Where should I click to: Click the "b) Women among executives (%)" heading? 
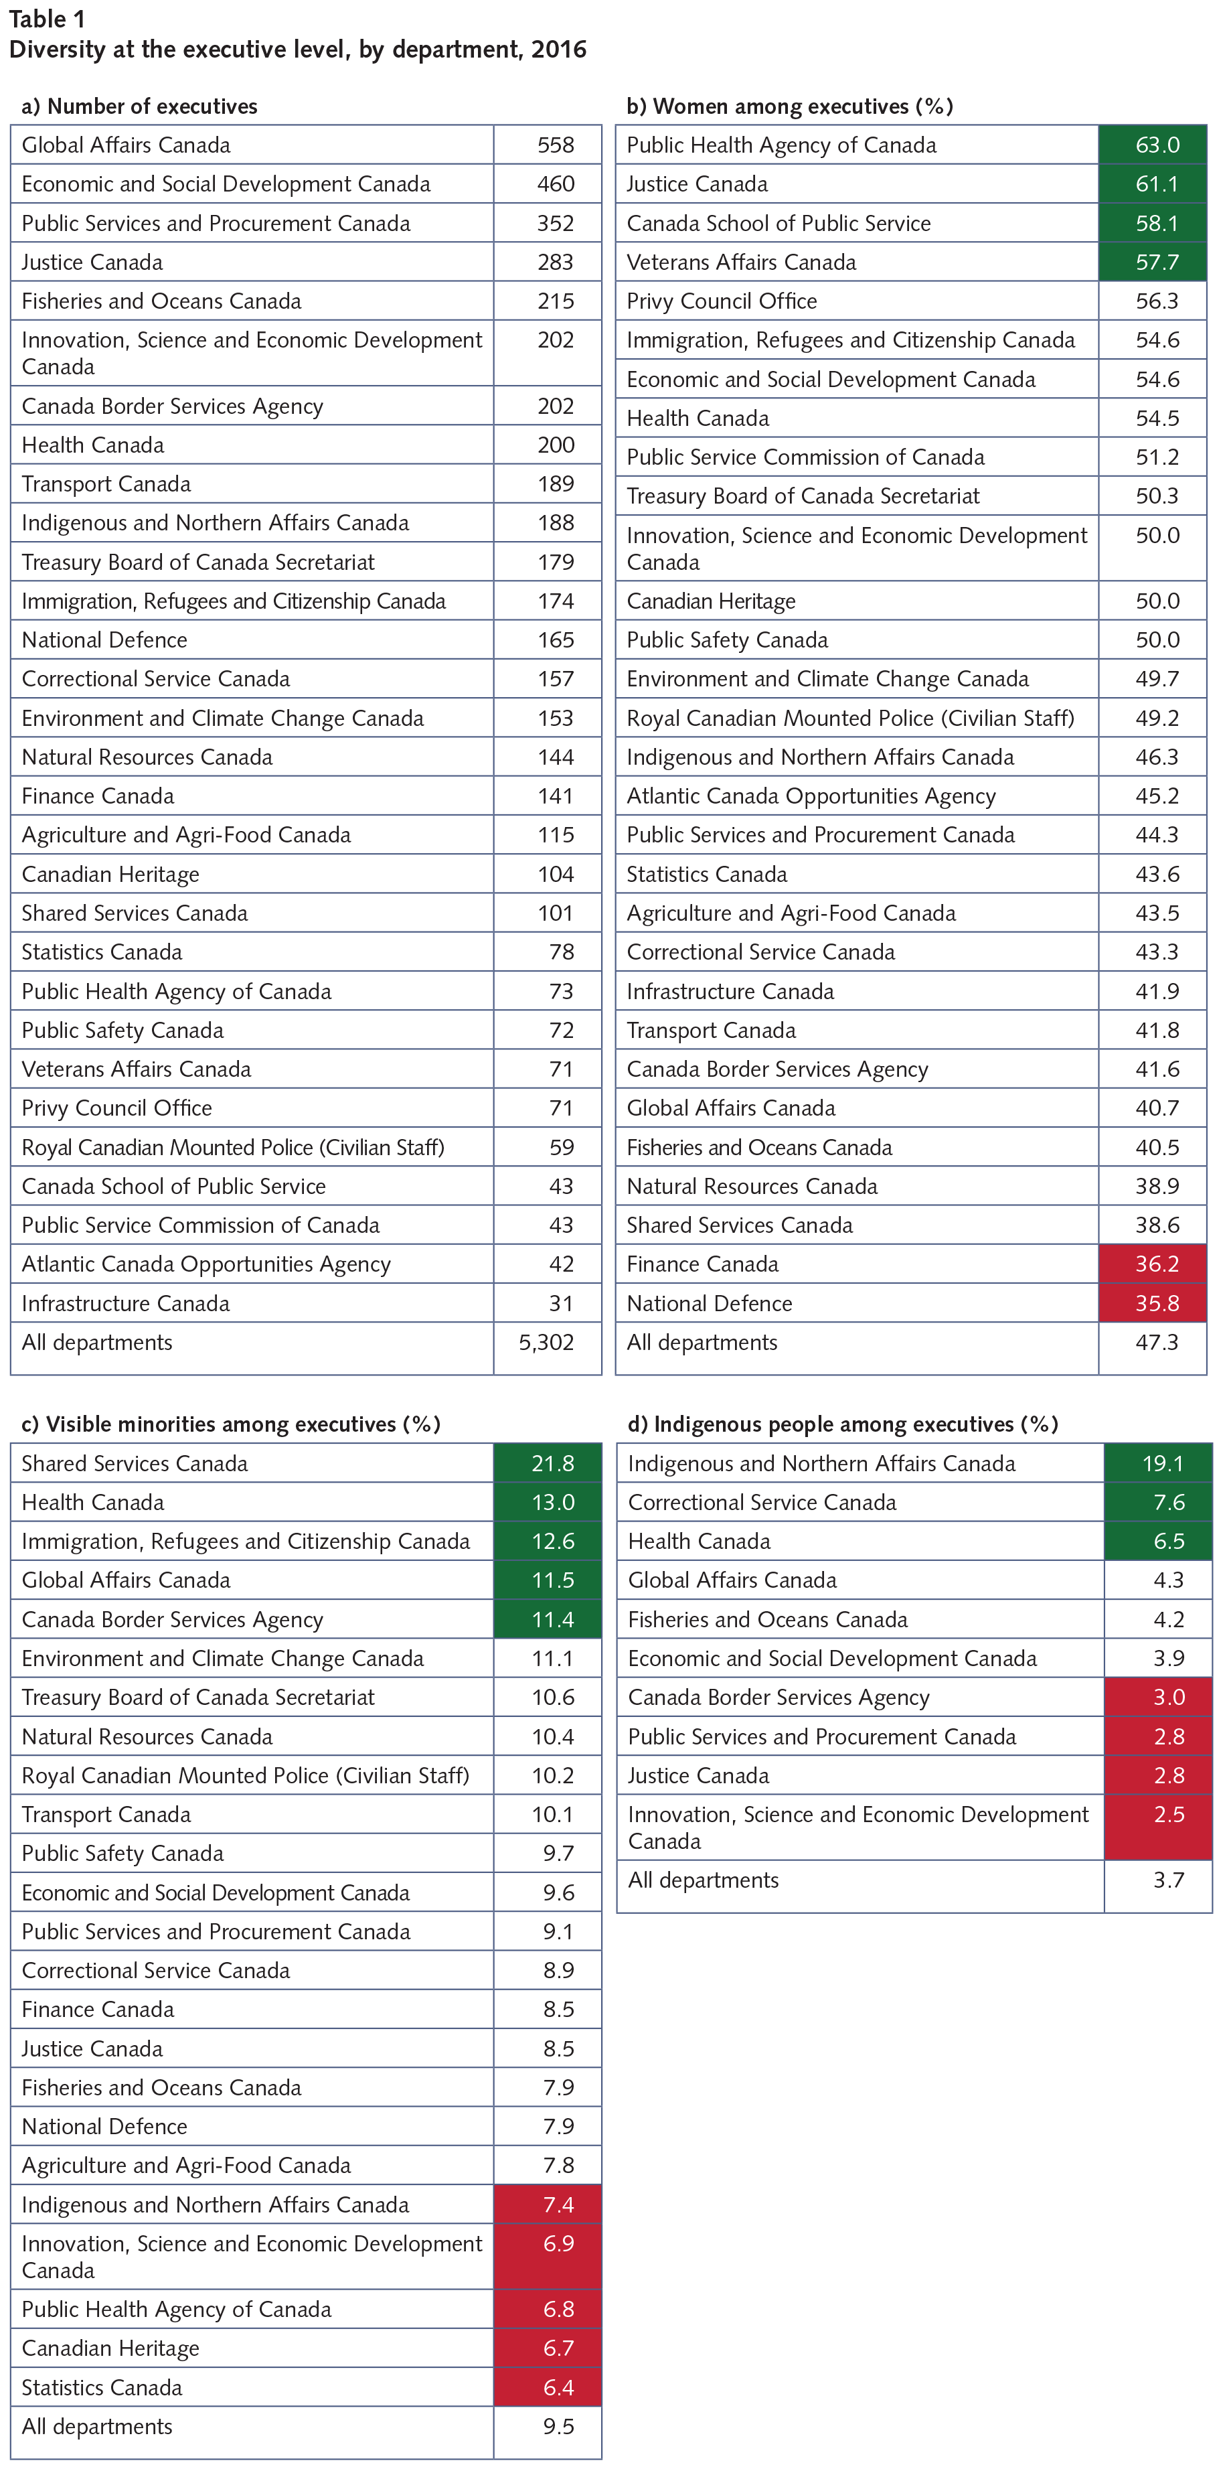point(790,106)
